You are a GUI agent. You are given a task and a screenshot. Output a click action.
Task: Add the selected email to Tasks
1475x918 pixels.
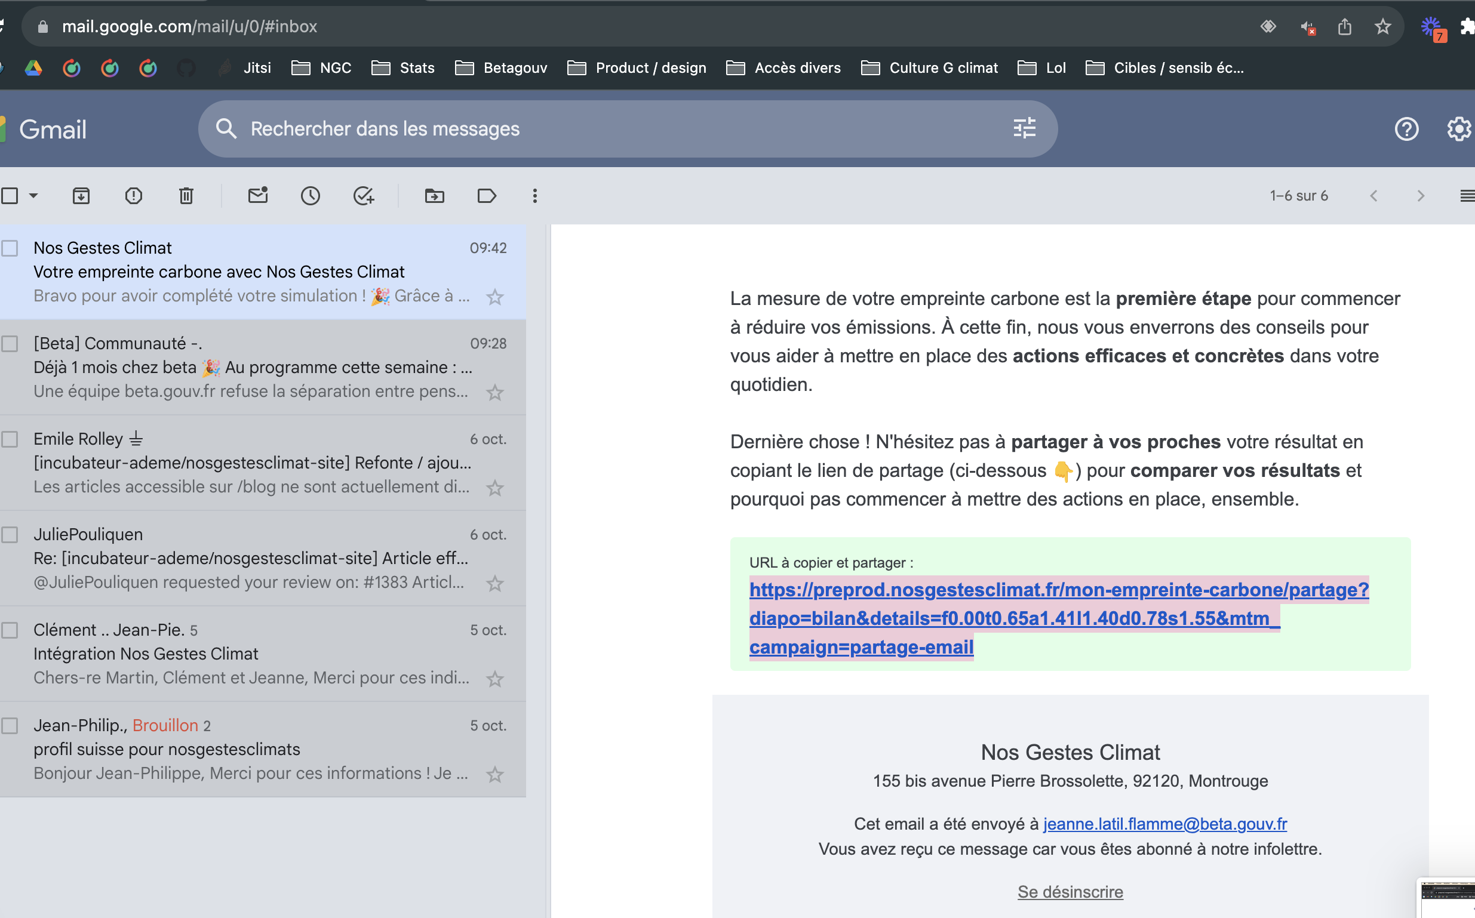[363, 196]
